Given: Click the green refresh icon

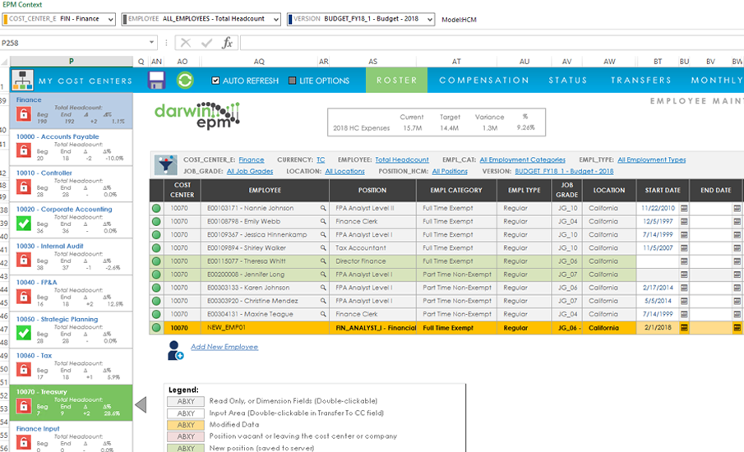Looking at the screenshot, I should [185, 81].
